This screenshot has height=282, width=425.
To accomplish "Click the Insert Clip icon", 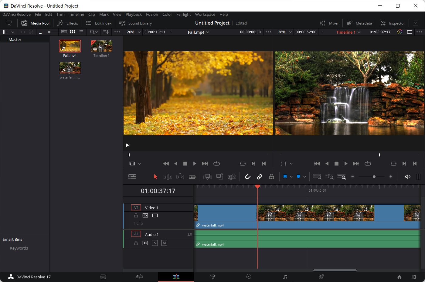I will pyautogui.click(x=208, y=177).
